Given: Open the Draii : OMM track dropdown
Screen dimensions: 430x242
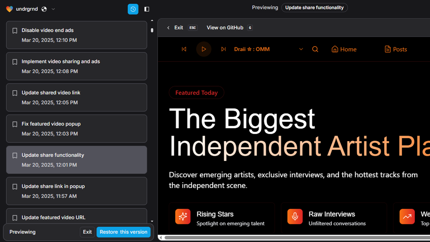Looking at the screenshot, I should click(x=301, y=49).
